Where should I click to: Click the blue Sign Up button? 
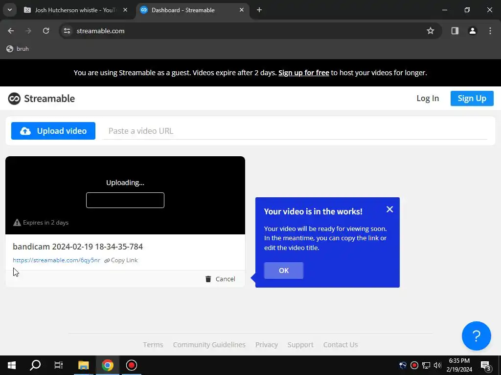472,98
